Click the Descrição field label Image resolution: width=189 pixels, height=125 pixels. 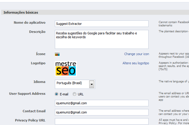[x=37, y=32]
